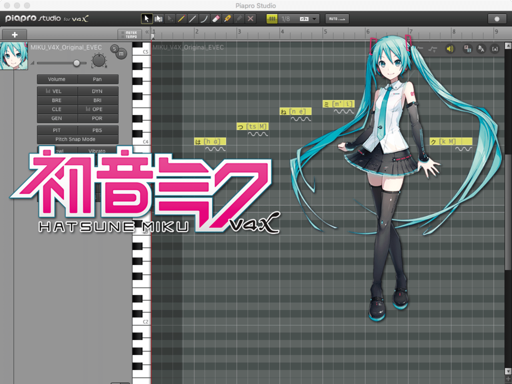The height and width of the screenshot is (384, 512).
Task: Select the arrow pointer tool
Action: point(147,19)
